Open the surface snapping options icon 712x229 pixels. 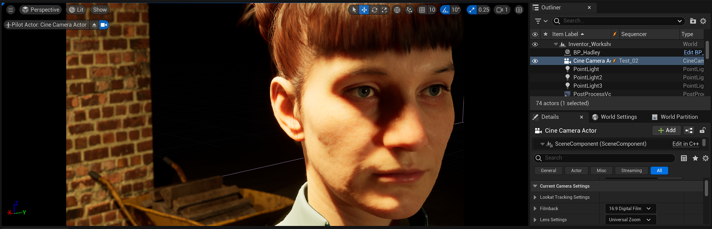tap(409, 10)
